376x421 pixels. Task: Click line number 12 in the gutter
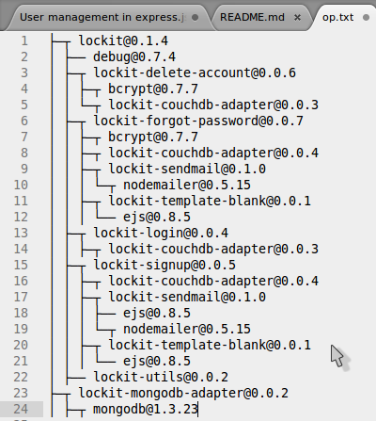21,217
